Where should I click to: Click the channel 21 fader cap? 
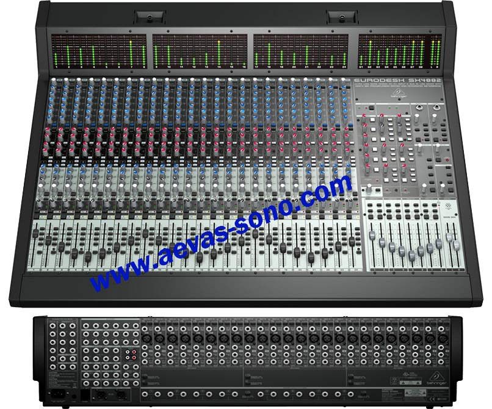click(x=311, y=258)
